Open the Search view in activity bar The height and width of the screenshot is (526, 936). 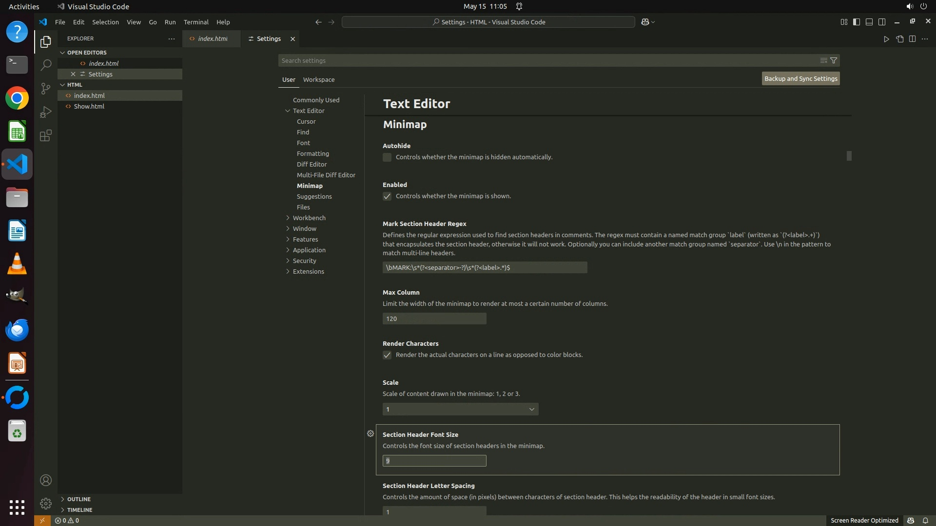(46, 65)
